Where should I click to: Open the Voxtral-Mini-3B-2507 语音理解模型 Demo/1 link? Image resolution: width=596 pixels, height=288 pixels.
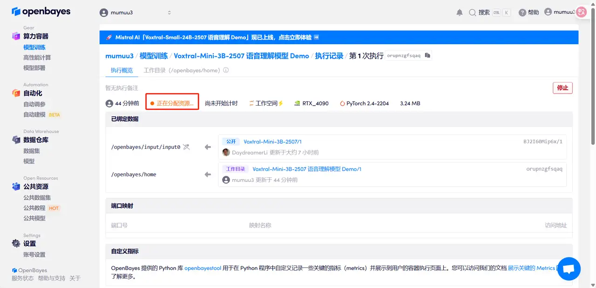pos(307,169)
